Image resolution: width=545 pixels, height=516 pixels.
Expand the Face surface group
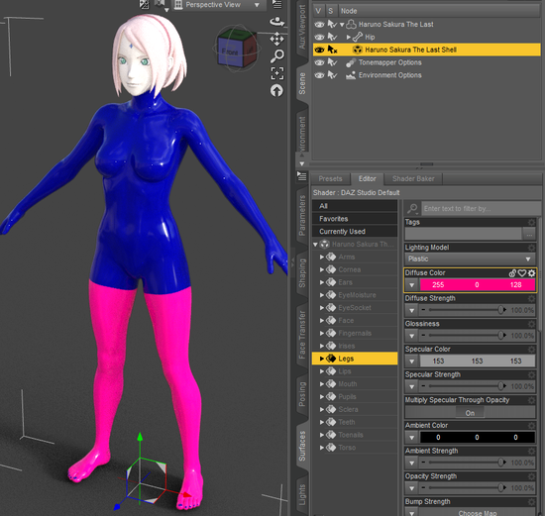coord(322,320)
